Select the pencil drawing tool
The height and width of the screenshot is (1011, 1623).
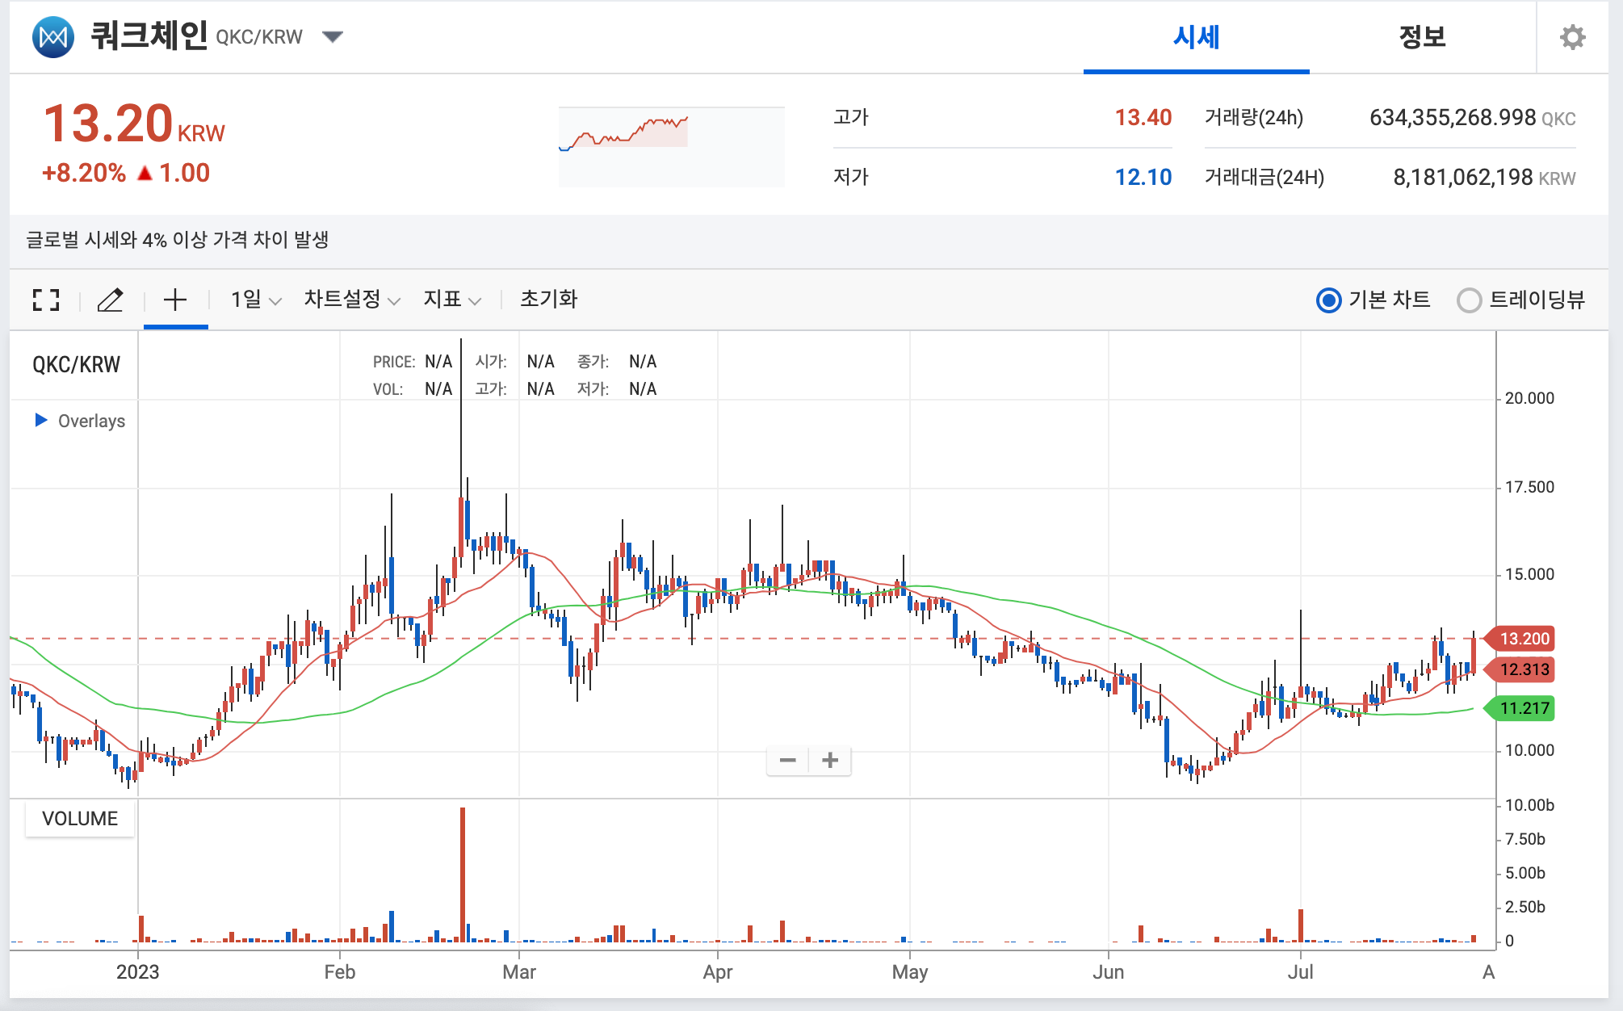[110, 300]
